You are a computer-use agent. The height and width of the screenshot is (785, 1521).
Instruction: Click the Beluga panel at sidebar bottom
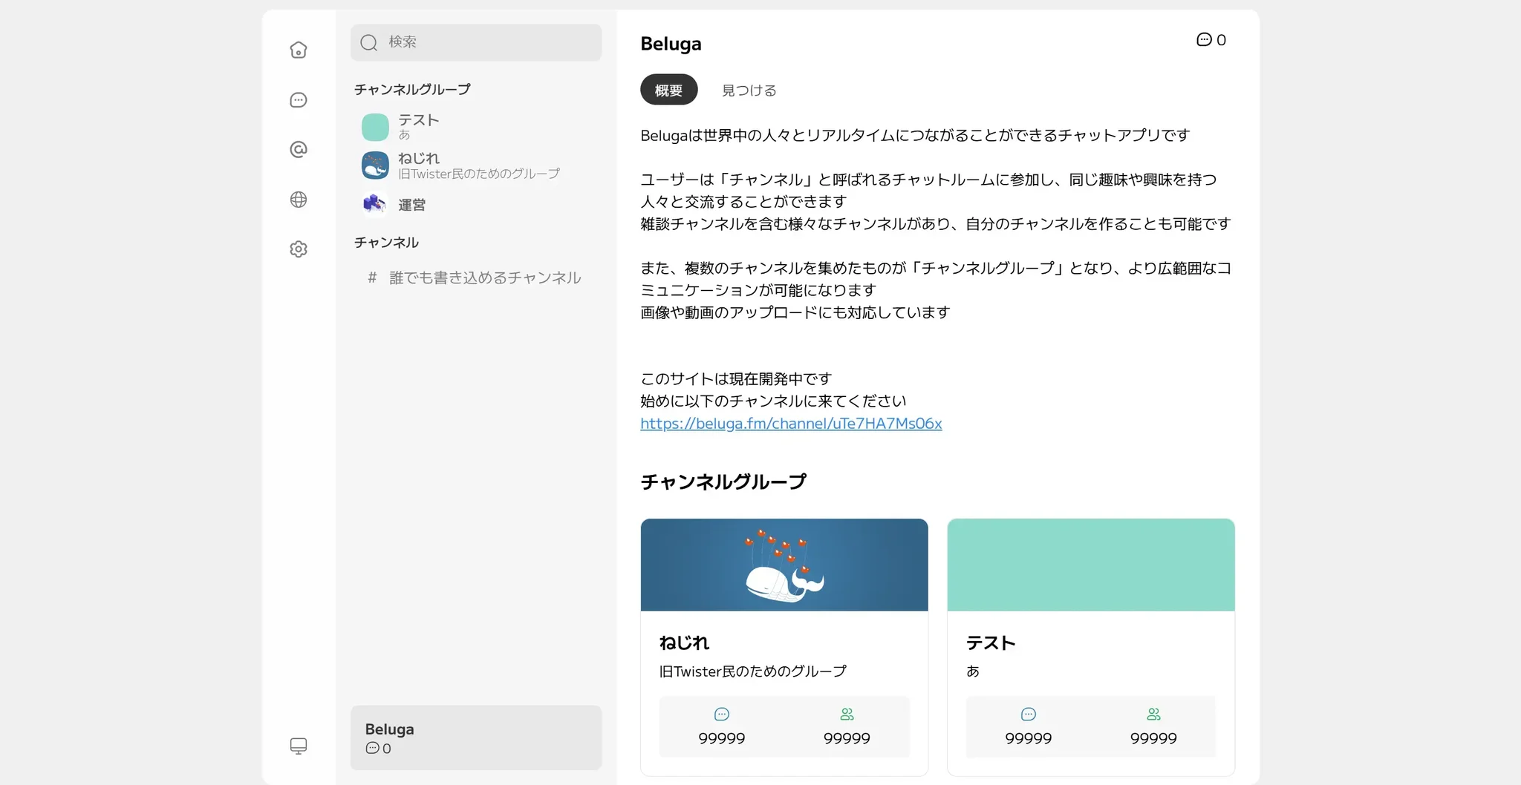pos(476,738)
